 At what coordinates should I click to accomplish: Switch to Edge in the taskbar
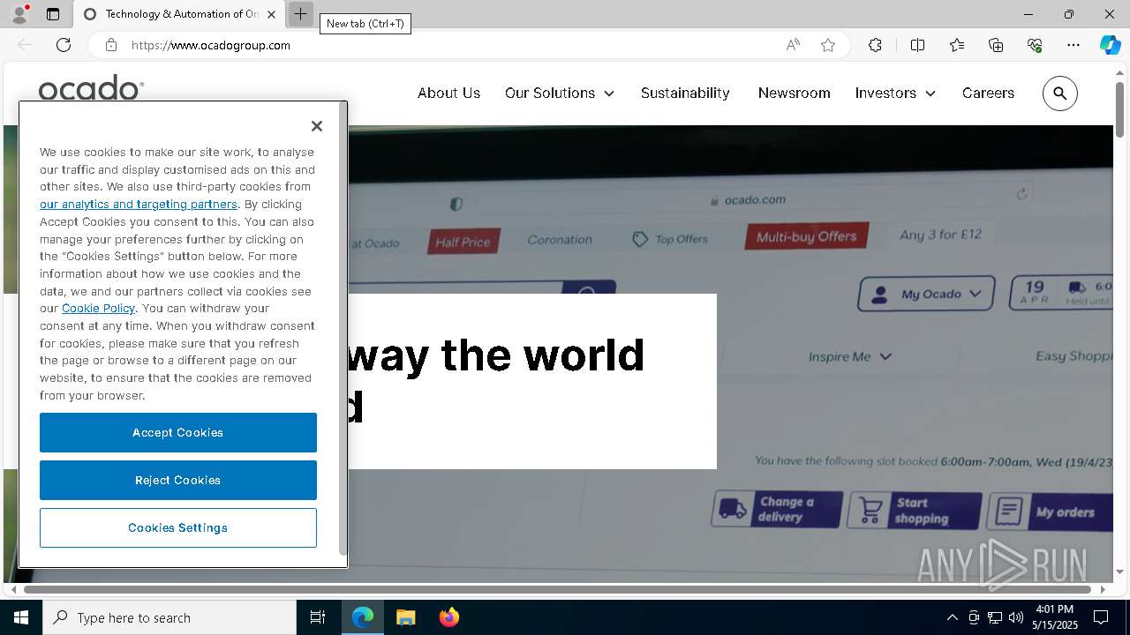coord(363,617)
